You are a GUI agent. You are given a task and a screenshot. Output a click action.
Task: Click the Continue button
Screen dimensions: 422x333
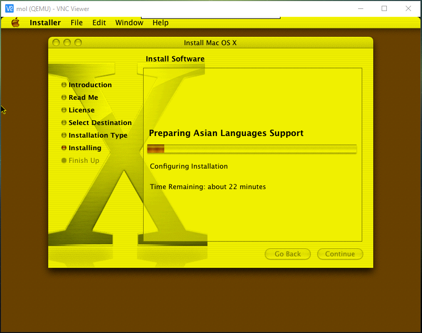coord(340,254)
